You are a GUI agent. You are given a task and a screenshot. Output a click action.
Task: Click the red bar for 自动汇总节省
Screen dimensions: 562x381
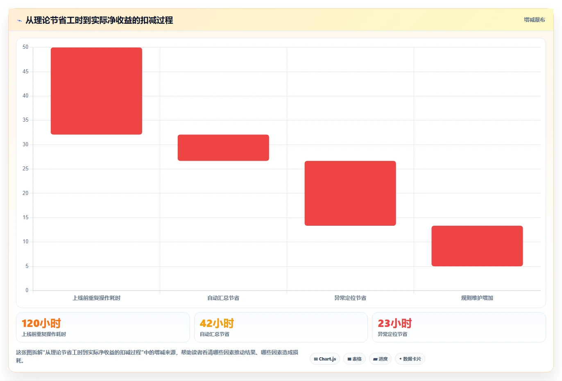[223, 147]
